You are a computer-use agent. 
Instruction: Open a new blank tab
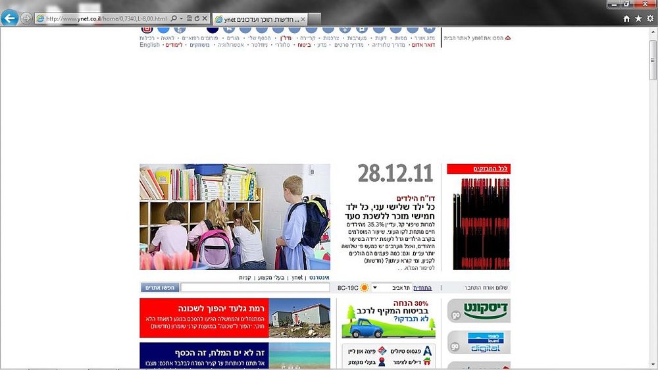pyautogui.click(x=315, y=19)
